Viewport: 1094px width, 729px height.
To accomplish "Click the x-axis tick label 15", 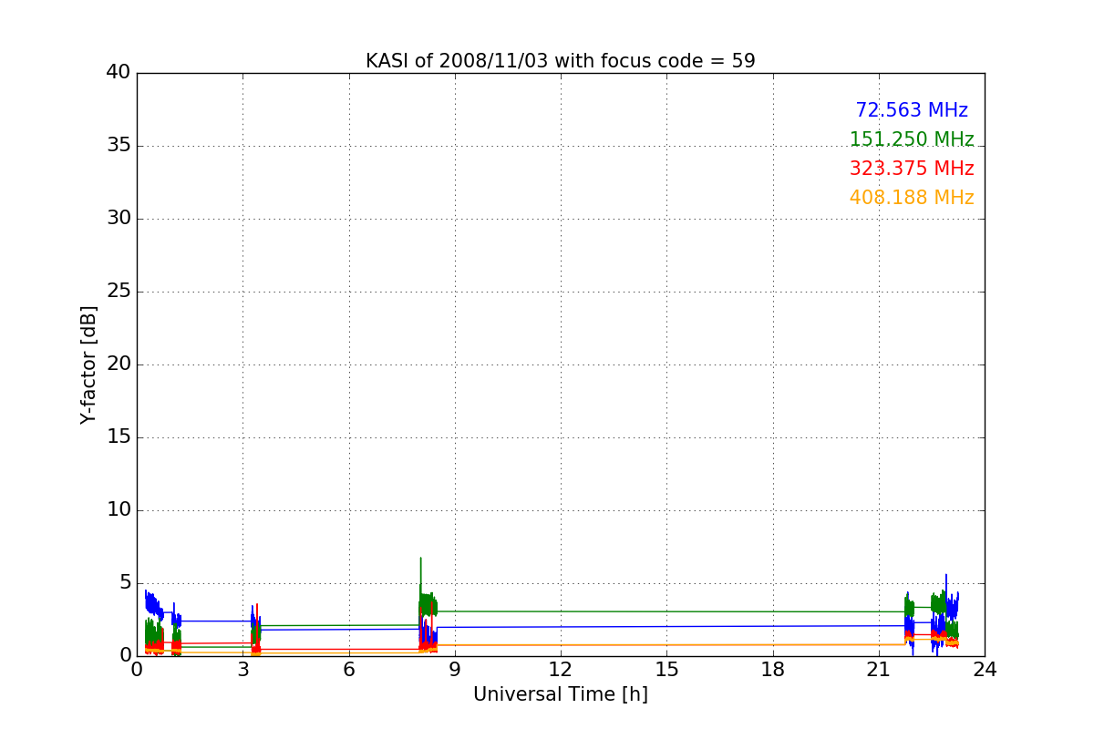I will 666,669.
